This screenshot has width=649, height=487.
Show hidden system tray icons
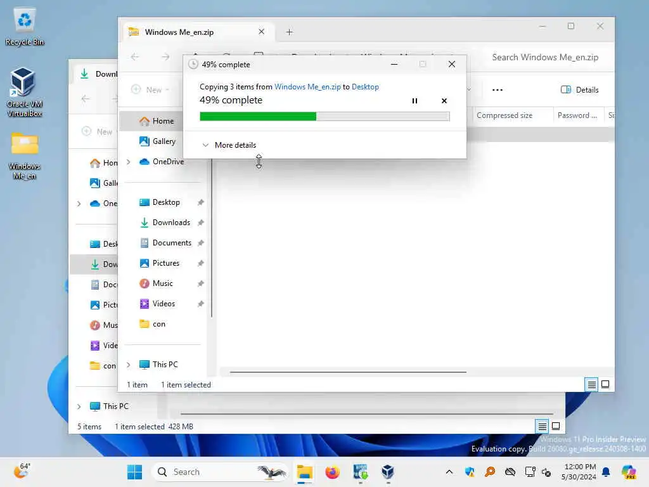tap(449, 472)
